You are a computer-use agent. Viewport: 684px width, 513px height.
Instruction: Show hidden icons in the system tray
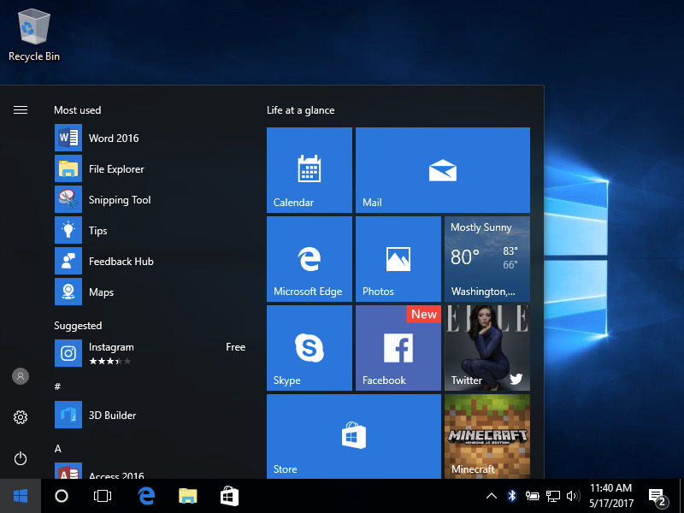tap(491, 495)
